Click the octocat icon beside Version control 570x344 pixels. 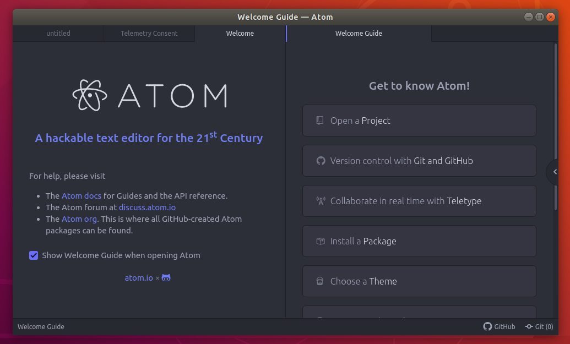click(321, 161)
